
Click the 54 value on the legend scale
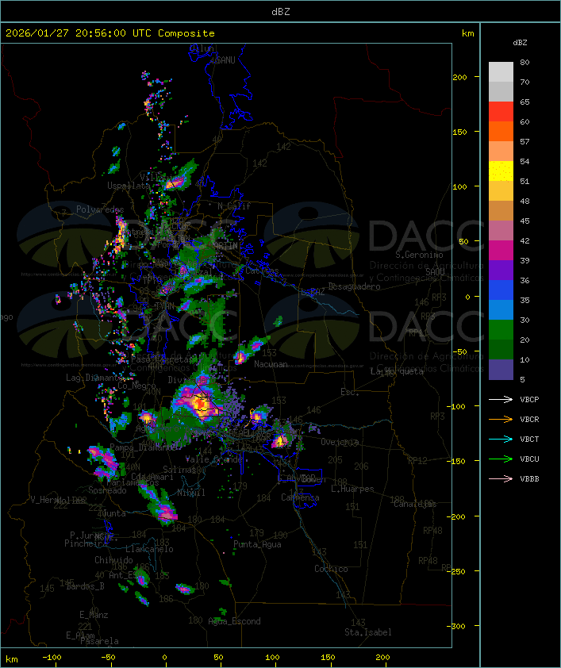click(x=524, y=162)
